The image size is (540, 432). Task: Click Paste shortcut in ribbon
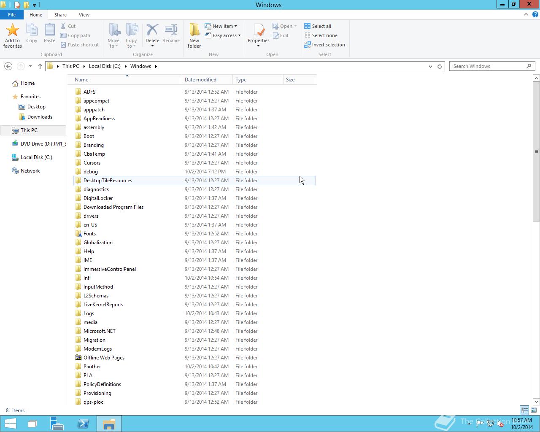[x=80, y=45]
